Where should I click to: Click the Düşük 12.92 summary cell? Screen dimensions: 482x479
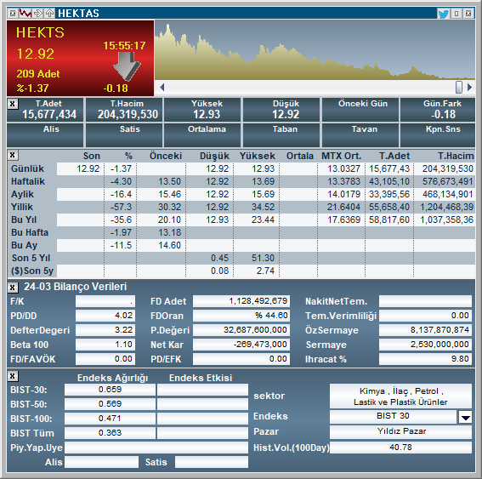point(281,110)
